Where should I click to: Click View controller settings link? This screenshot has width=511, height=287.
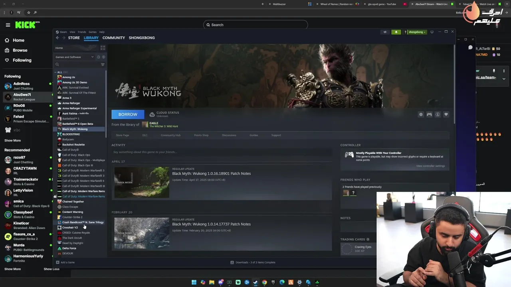pyautogui.click(x=430, y=166)
